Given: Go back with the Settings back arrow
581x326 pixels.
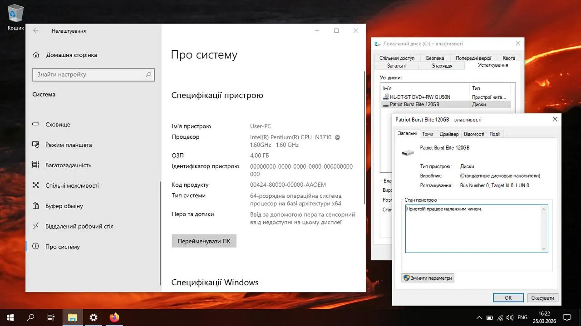Looking at the screenshot, I should pyautogui.click(x=36, y=31).
